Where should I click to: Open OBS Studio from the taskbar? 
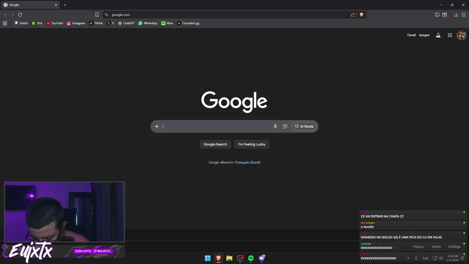point(240,258)
